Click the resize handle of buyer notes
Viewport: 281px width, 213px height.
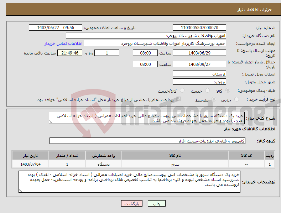pos(21,191)
